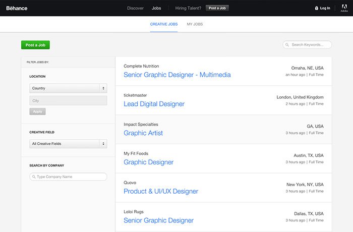Open the Product & UI/UX Designer job
Viewport: 353px width, 232px height.
click(x=161, y=191)
